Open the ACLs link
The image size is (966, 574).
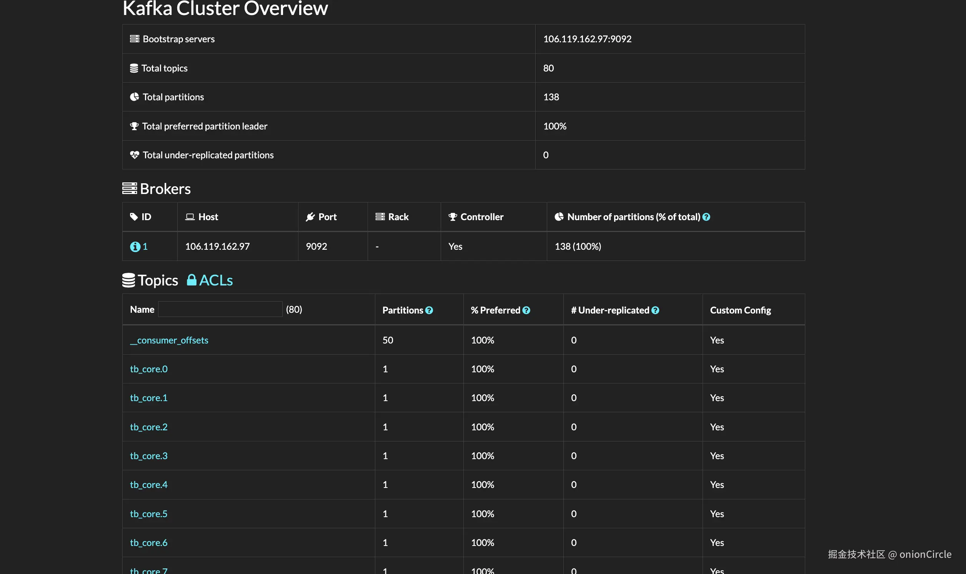(216, 280)
